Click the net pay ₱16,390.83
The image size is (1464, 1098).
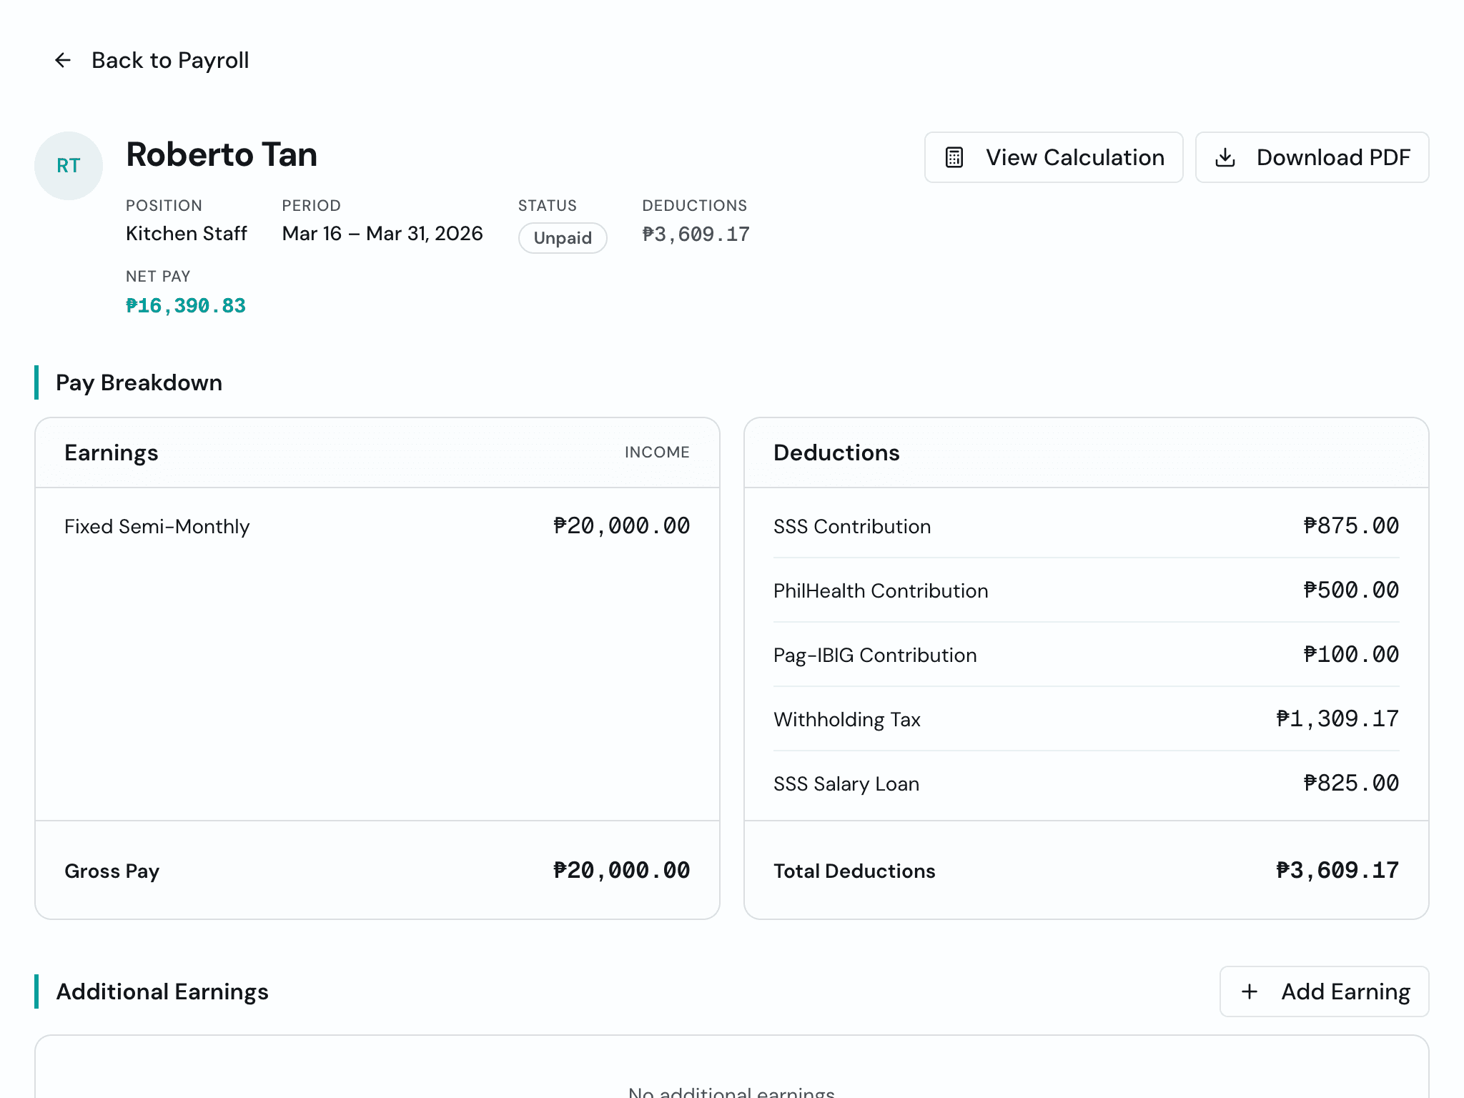pyautogui.click(x=186, y=306)
